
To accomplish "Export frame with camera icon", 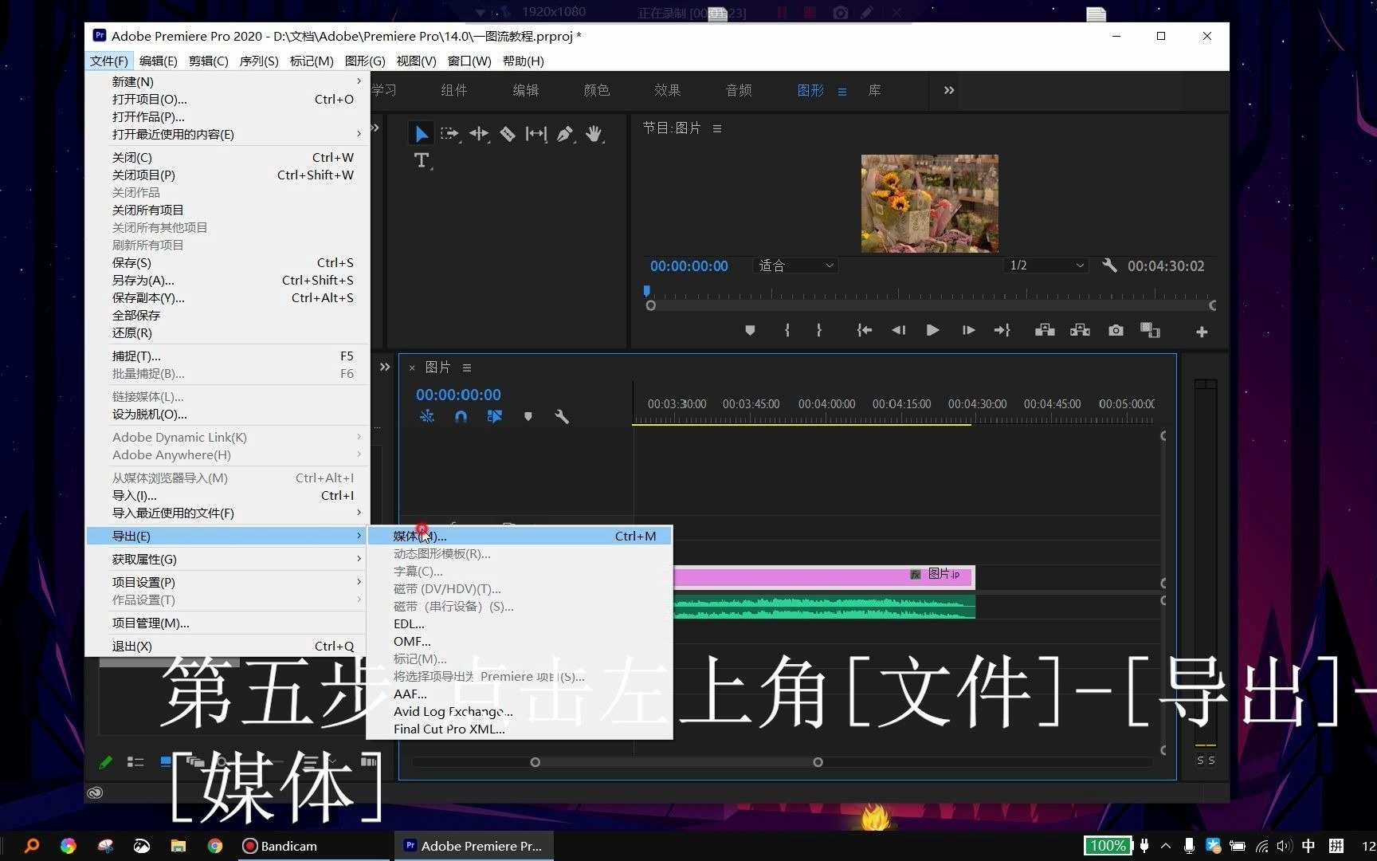I will coord(1116,330).
